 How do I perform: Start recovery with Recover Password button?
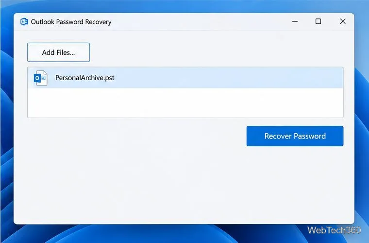point(295,136)
